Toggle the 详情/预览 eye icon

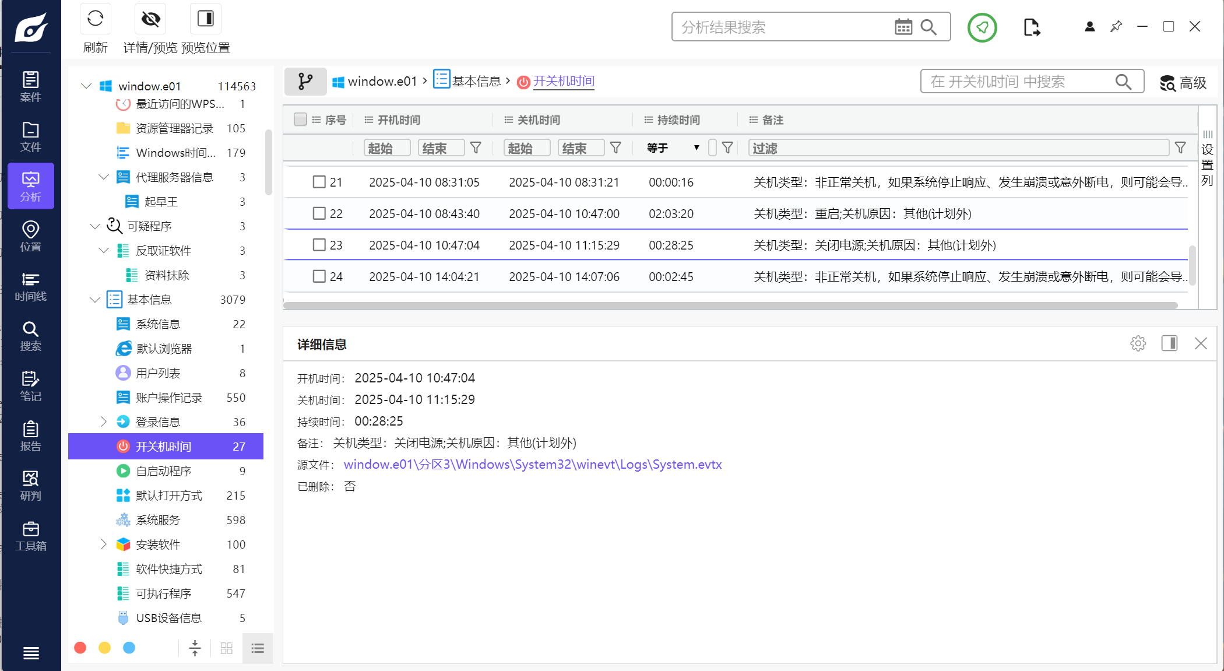[150, 19]
